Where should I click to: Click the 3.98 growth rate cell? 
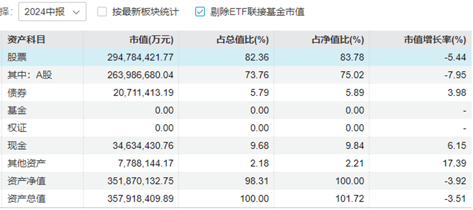point(457,93)
